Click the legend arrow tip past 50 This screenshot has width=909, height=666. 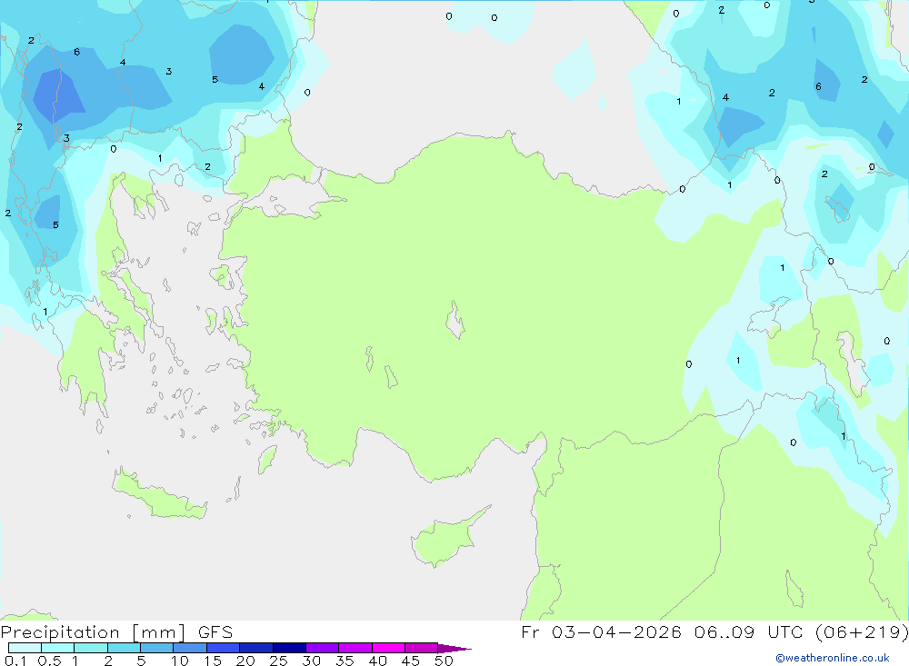(x=455, y=649)
